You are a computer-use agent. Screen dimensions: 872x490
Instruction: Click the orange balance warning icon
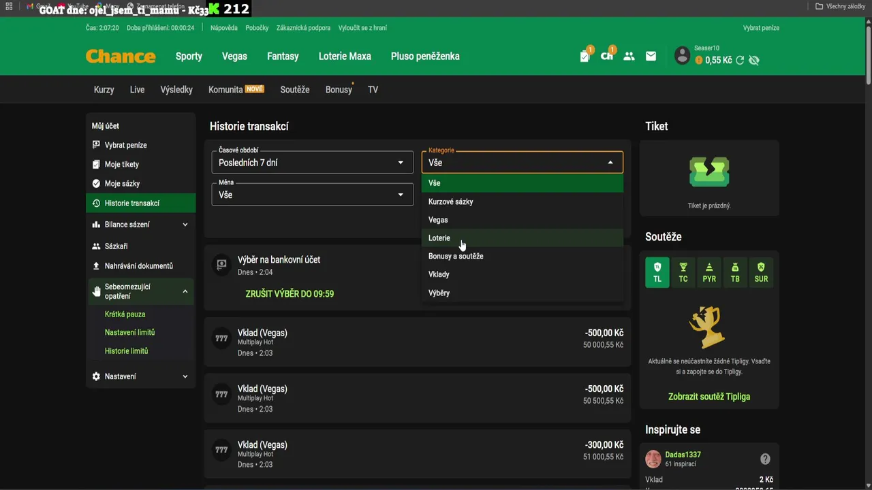tap(699, 61)
